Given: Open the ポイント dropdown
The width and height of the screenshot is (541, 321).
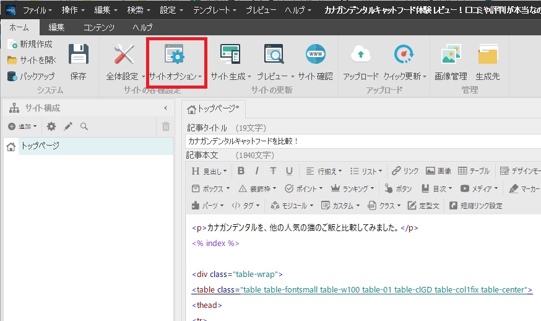Looking at the screenshot, I should click(304, 188).
